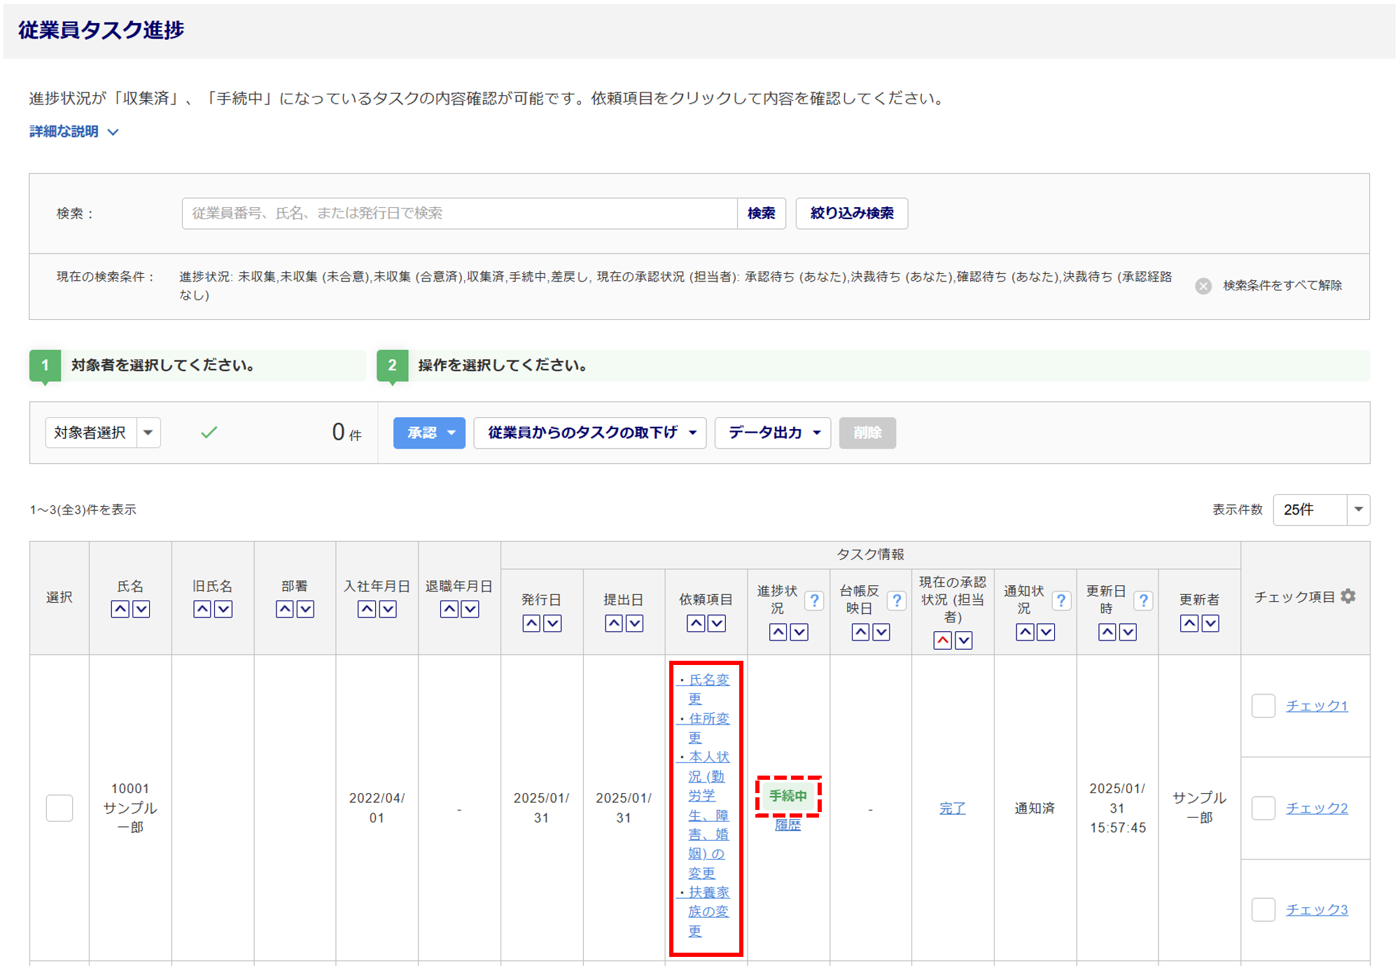Image resolution: width=1400 pixels, height=966 pixels.
Task: Click help icon next to 台帳反映日 header
Action: [x=896, y=601]
